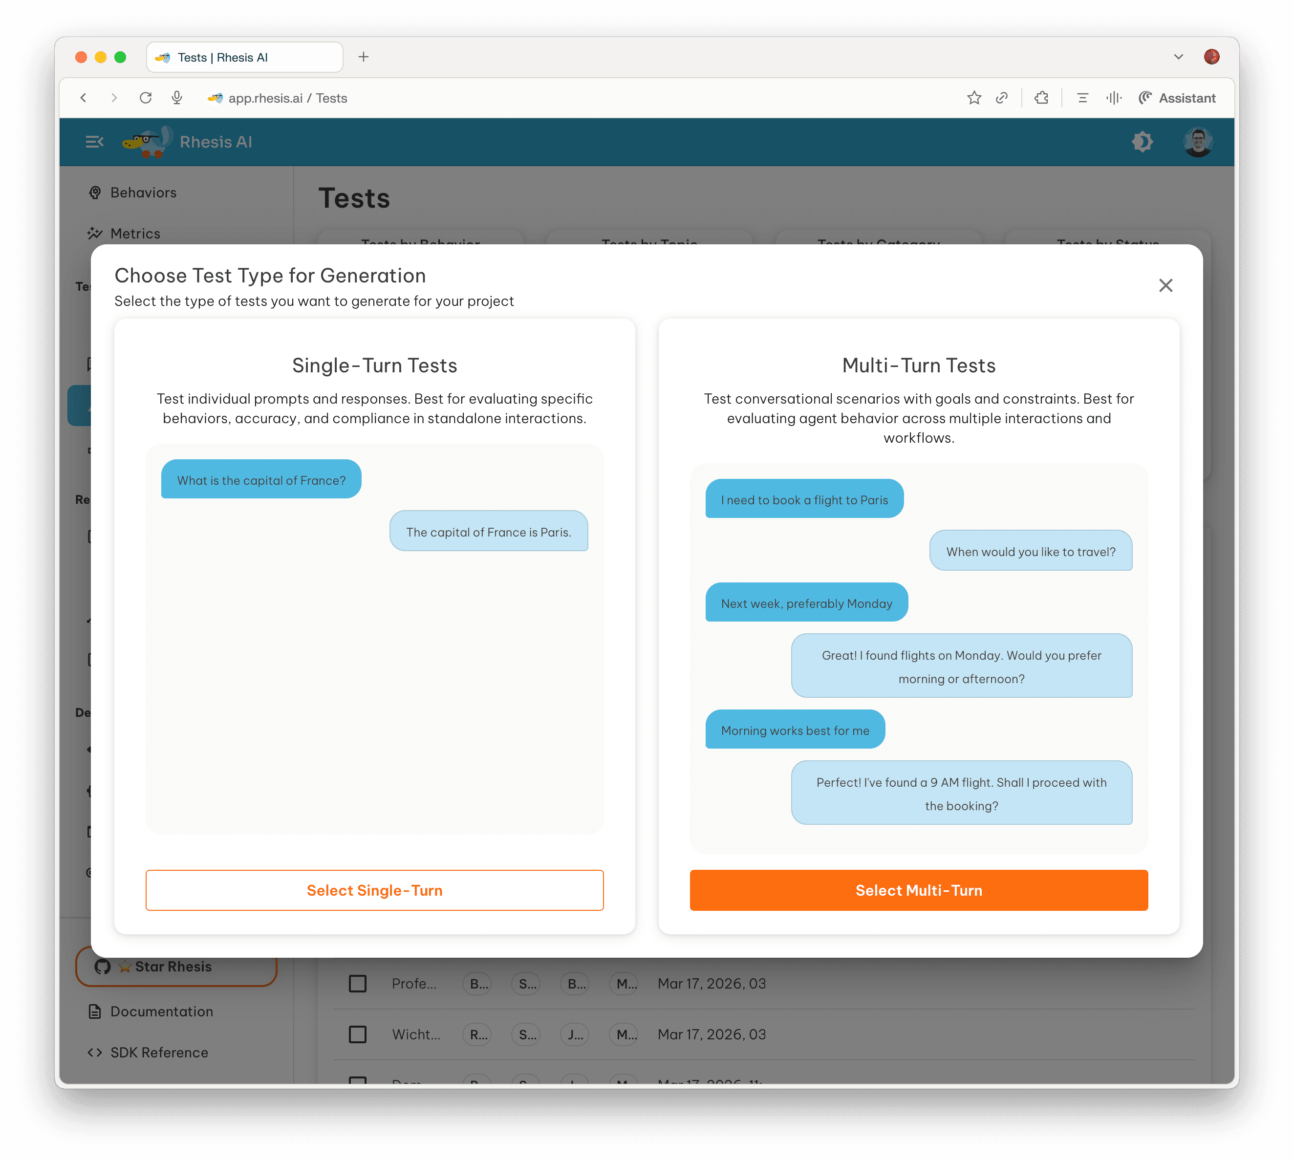Image resolution: width=1294 pixels, height=1161 pixels.
Task: Open the Documentation link
Action: tap(161, 1011)
